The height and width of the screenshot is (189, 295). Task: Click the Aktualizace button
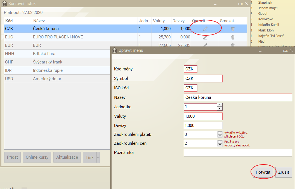coord(67,157)
